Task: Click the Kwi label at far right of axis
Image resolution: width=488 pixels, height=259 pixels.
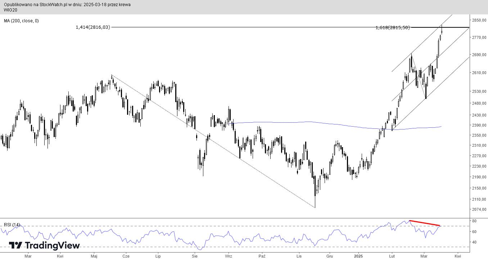Action: pyautogui.click(x=458, y=256)
